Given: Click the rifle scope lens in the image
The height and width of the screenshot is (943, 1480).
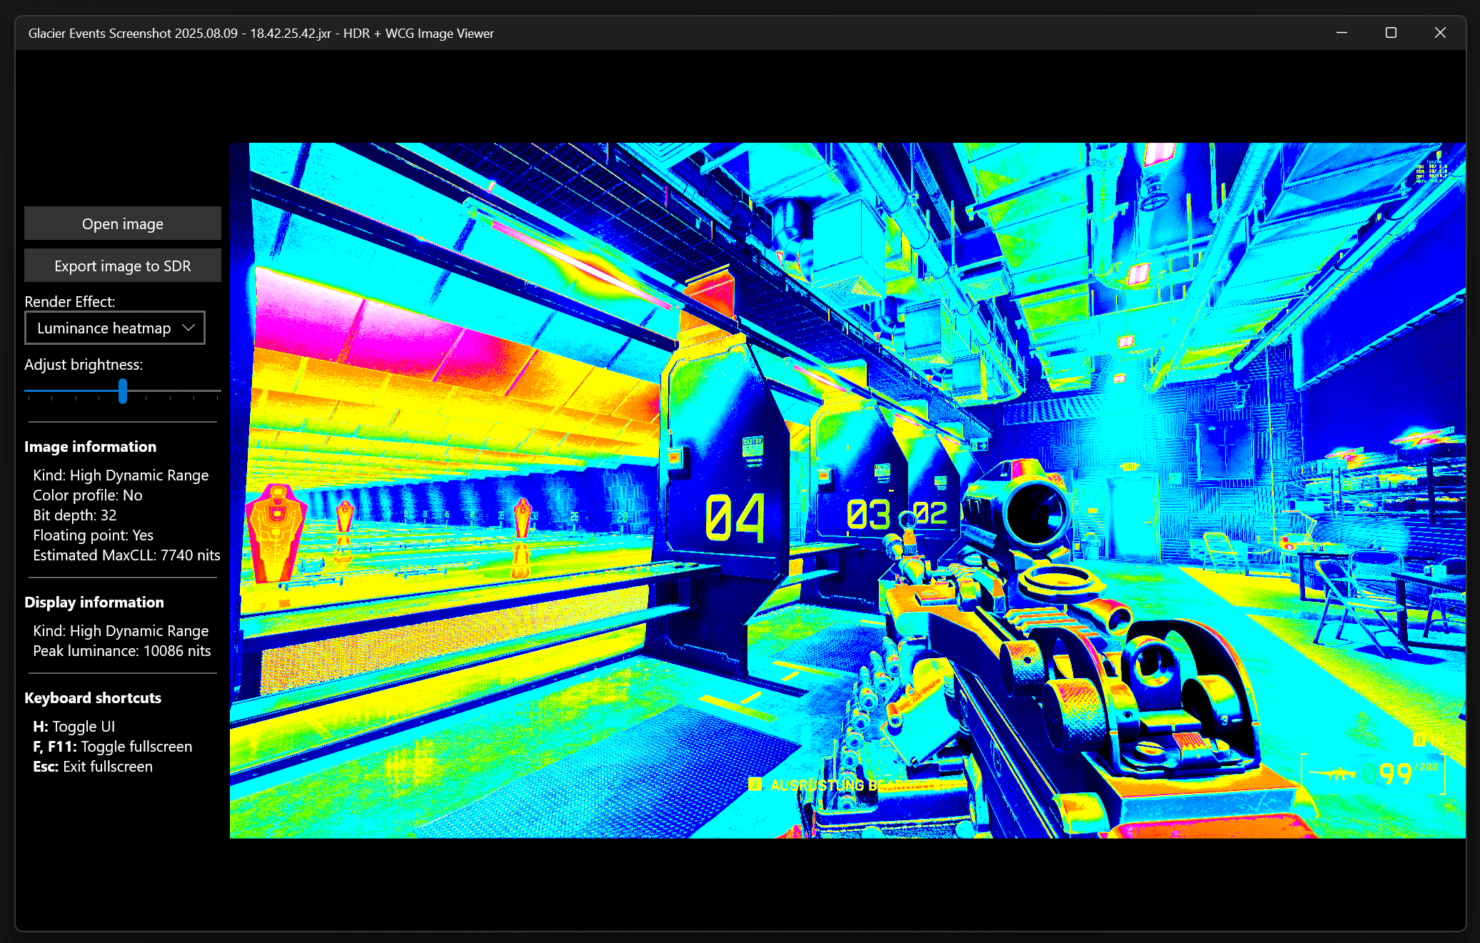Looking at the screenshot, I should (1035, 514).
